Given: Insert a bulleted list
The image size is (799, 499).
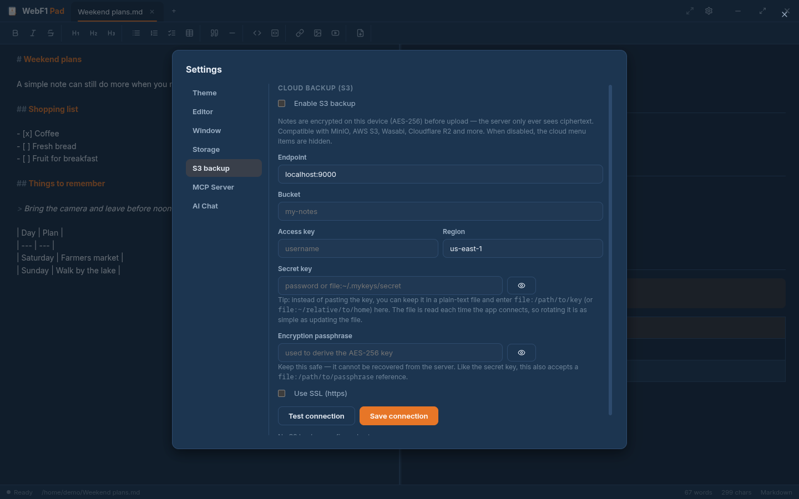Looking at the screenshot, I should (x=136, y=33).
